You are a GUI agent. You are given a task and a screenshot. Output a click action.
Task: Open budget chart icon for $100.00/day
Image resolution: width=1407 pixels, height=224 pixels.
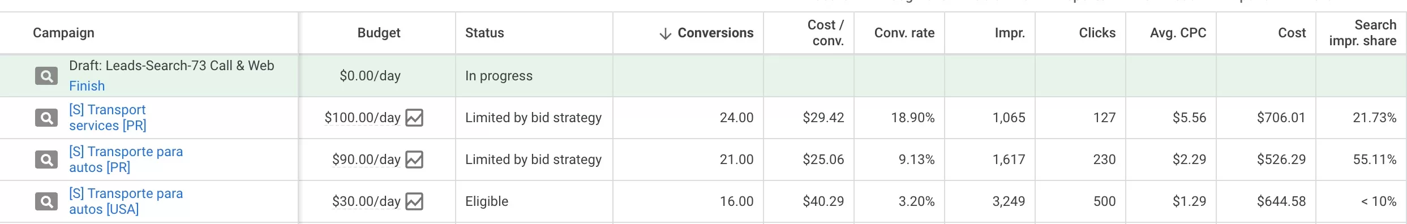414,118
